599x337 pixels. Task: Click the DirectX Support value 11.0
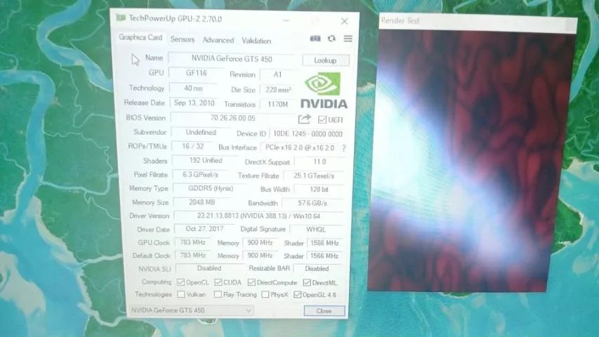point(320,162)
